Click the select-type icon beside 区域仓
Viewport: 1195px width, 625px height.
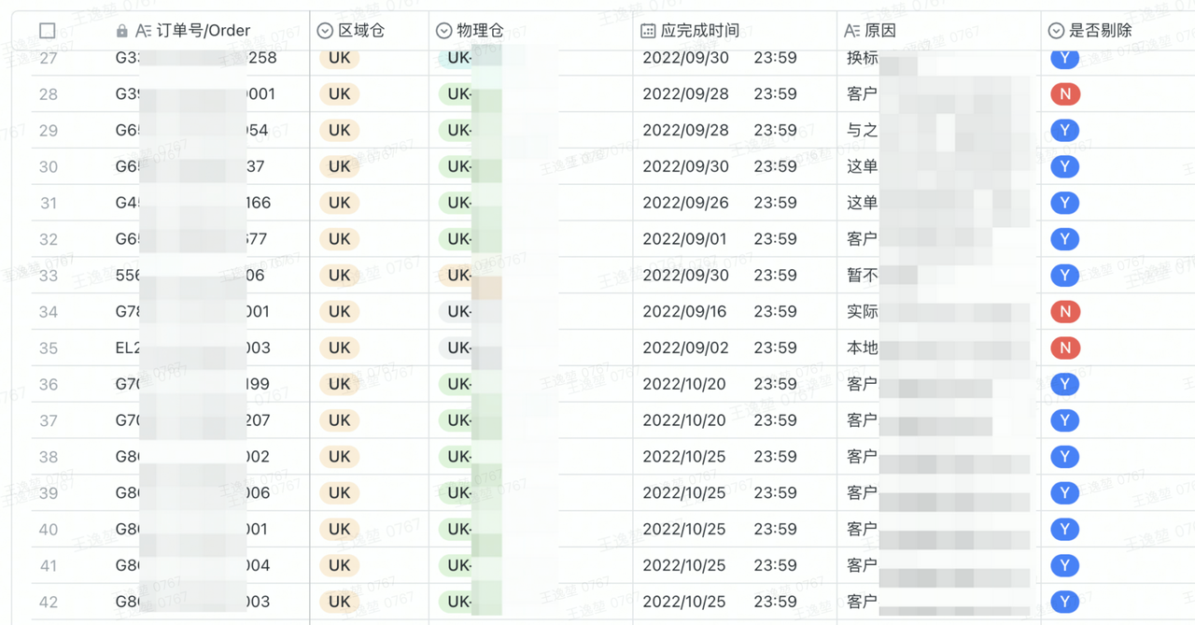[x=325, y=31]
